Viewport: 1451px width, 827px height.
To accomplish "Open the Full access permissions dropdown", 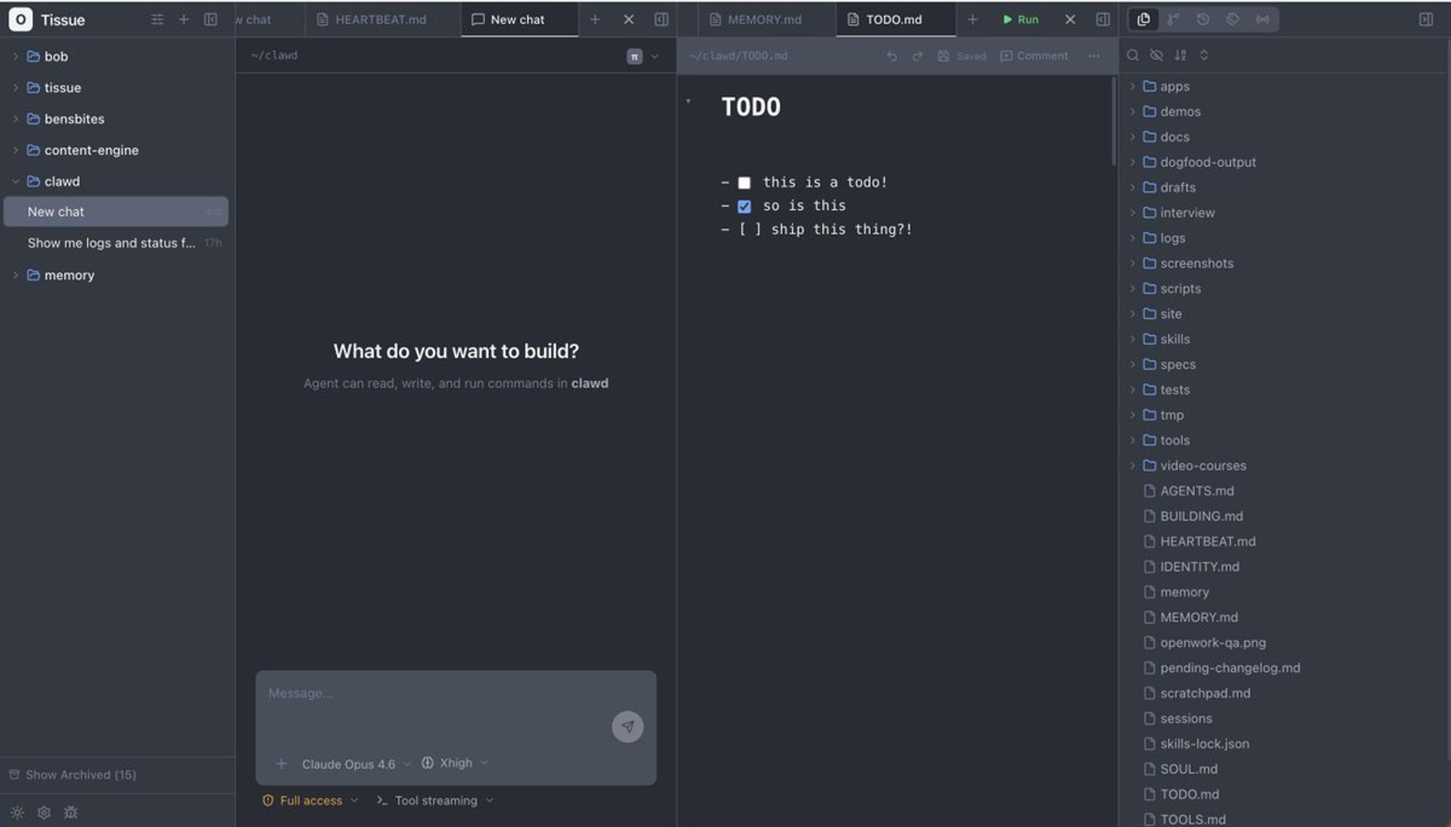I will [310, 801].
